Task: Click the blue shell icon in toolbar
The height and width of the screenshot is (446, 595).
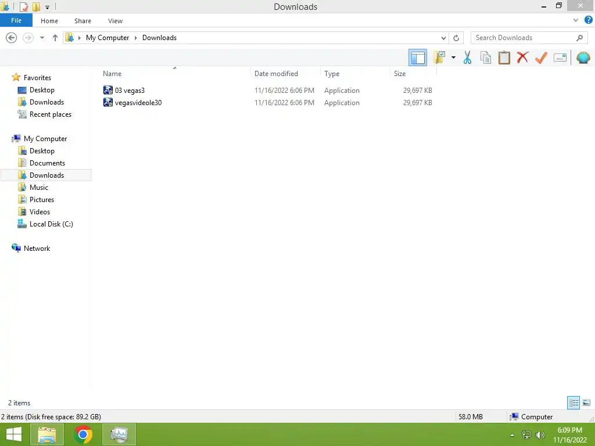Action: (583, 57)
